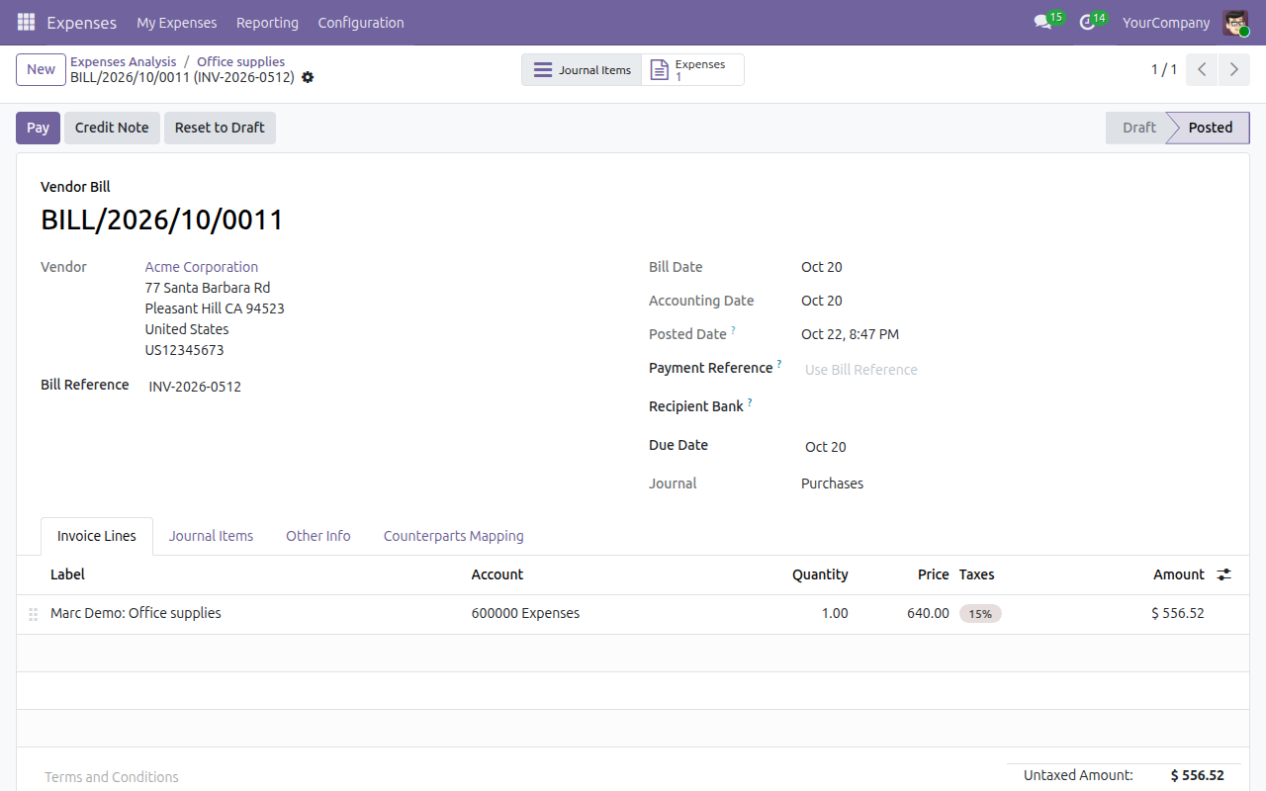Click the Posted status stage
The image size is (1266, 791).
tap(1211, 128)
